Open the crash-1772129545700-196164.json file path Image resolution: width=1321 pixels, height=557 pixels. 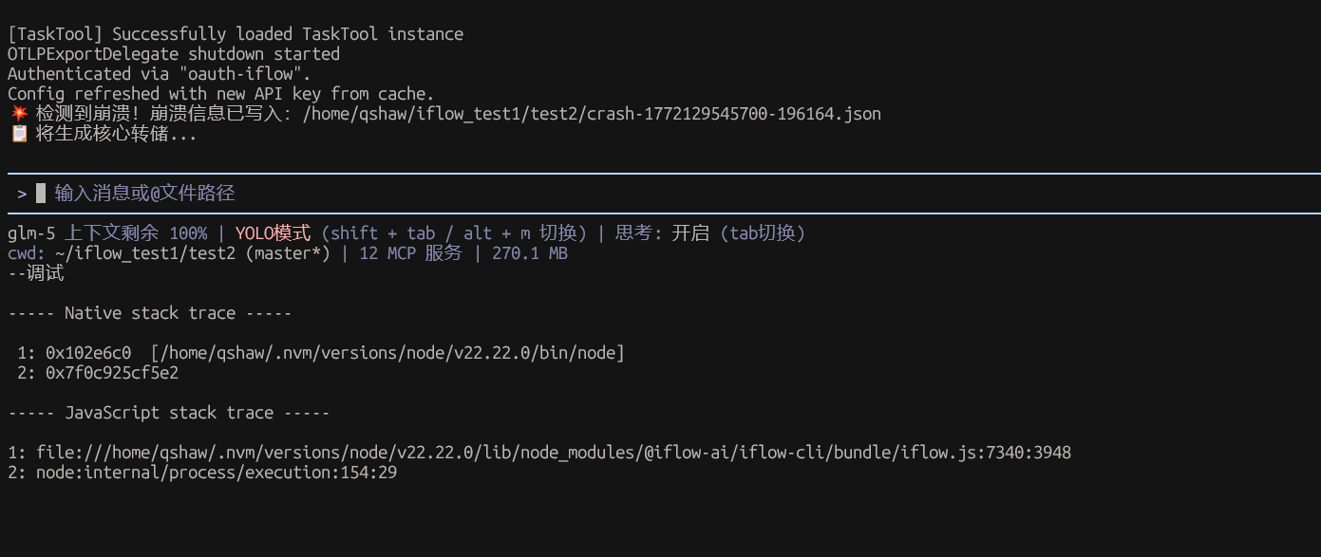591,114
